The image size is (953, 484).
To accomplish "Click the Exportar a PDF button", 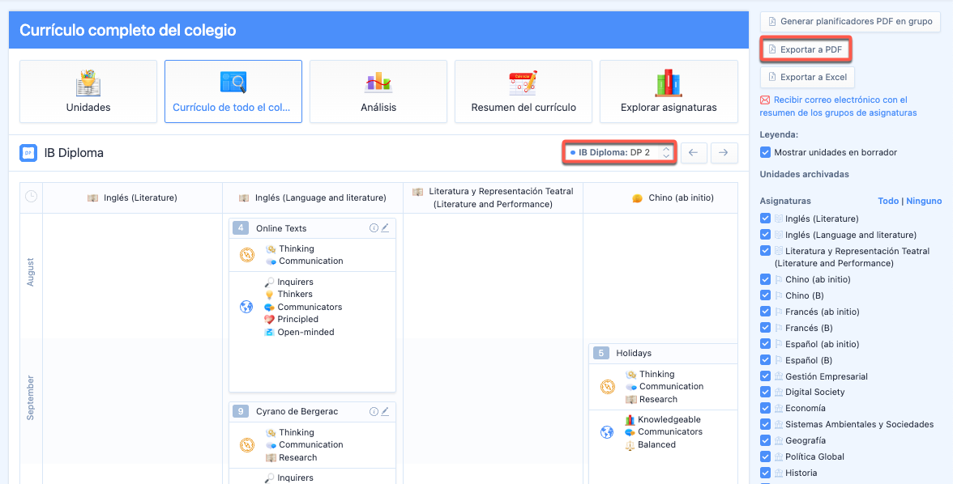I will tap(805, 49).
